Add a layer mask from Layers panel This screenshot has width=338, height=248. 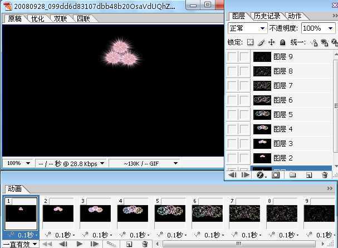pyautogui.click(x=275, y=175)
